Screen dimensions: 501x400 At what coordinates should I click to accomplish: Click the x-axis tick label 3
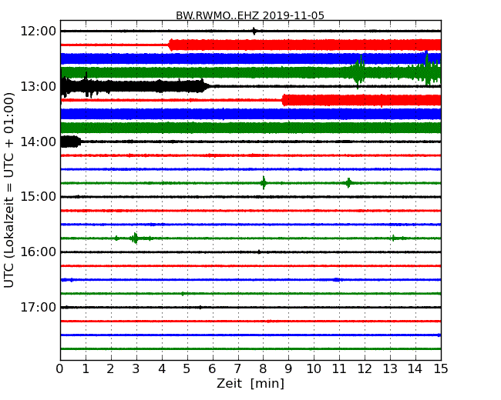136,369
